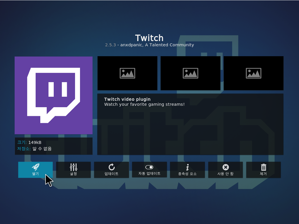Click the sliders icon for add-on settings
Image resolution: width=299 pixels, height=224 pixels.
coord(74,167)
